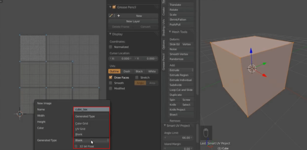Choose Blank from Generated Type list
The height and width of the screenshot is (150, 307).
coord(79,134)
